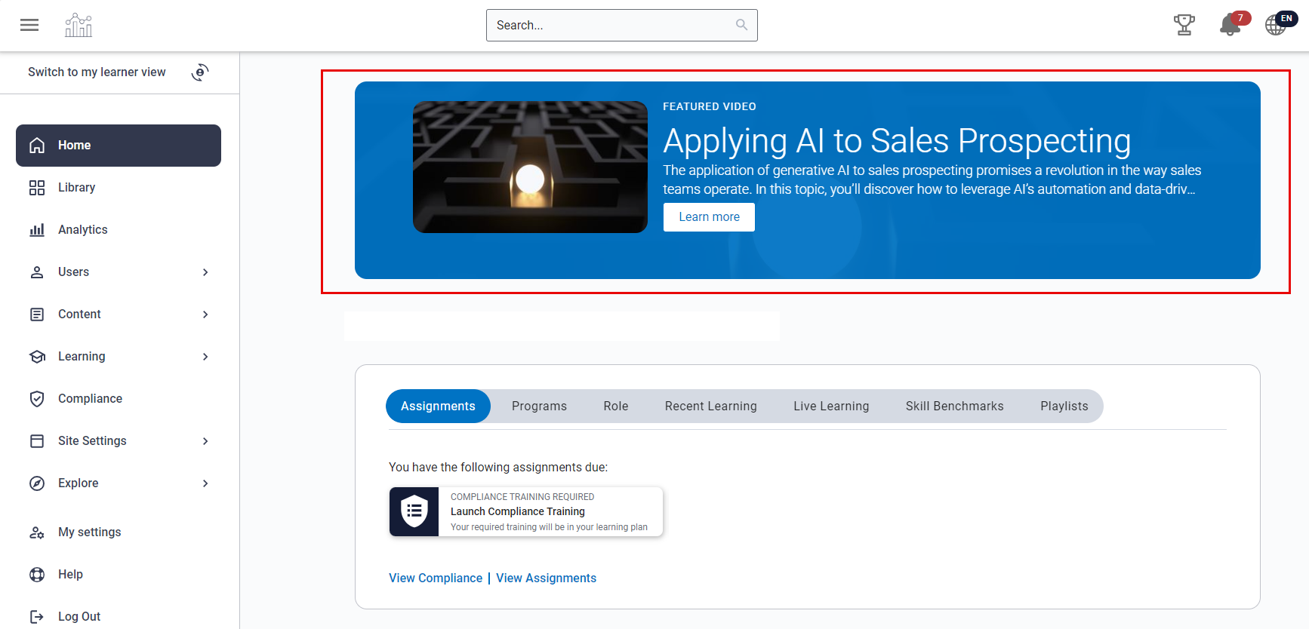
Task: Open the language globe selector
Action: point(1277,25)
